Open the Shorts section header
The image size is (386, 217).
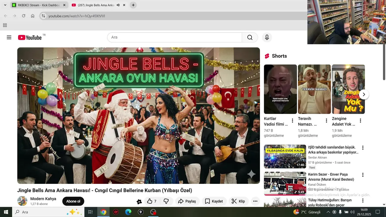(276, 56)
